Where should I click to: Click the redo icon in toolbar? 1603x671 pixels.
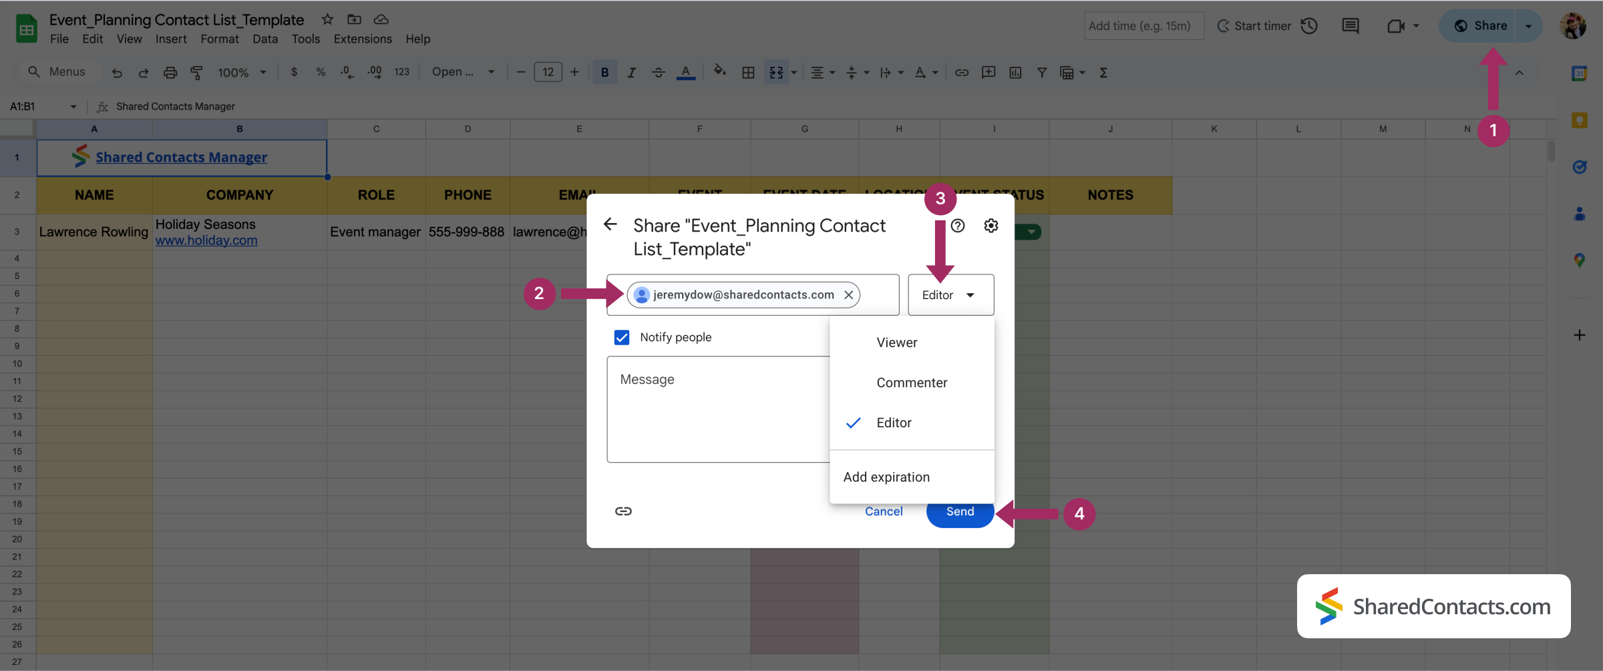[143, 73]
